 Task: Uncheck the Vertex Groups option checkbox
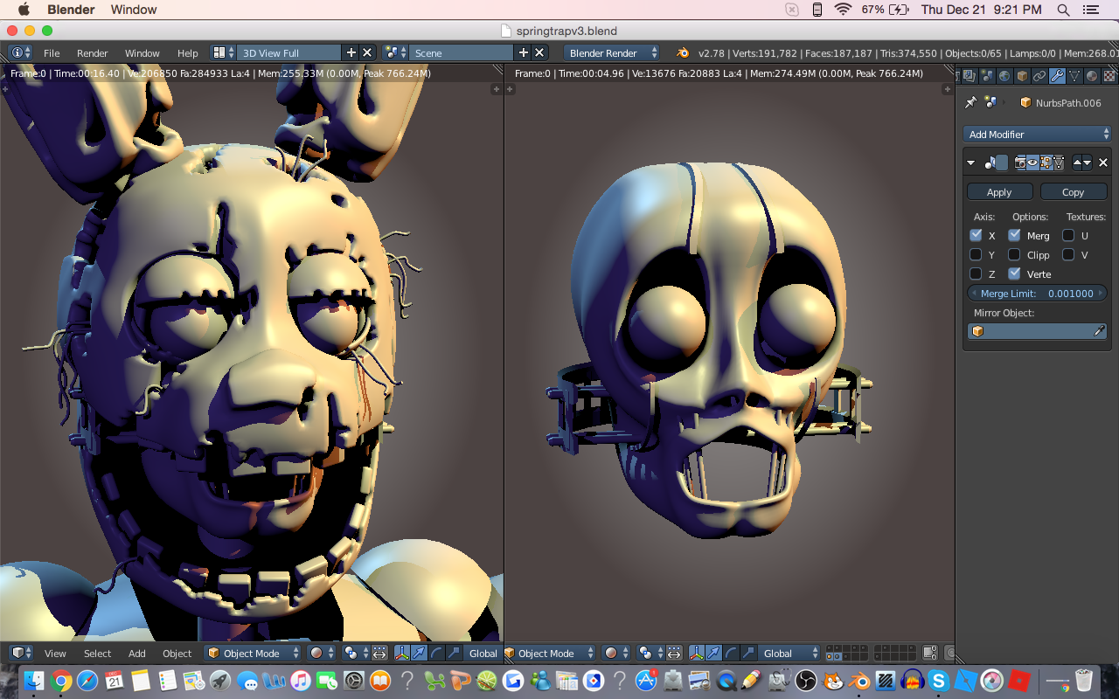1014,273
